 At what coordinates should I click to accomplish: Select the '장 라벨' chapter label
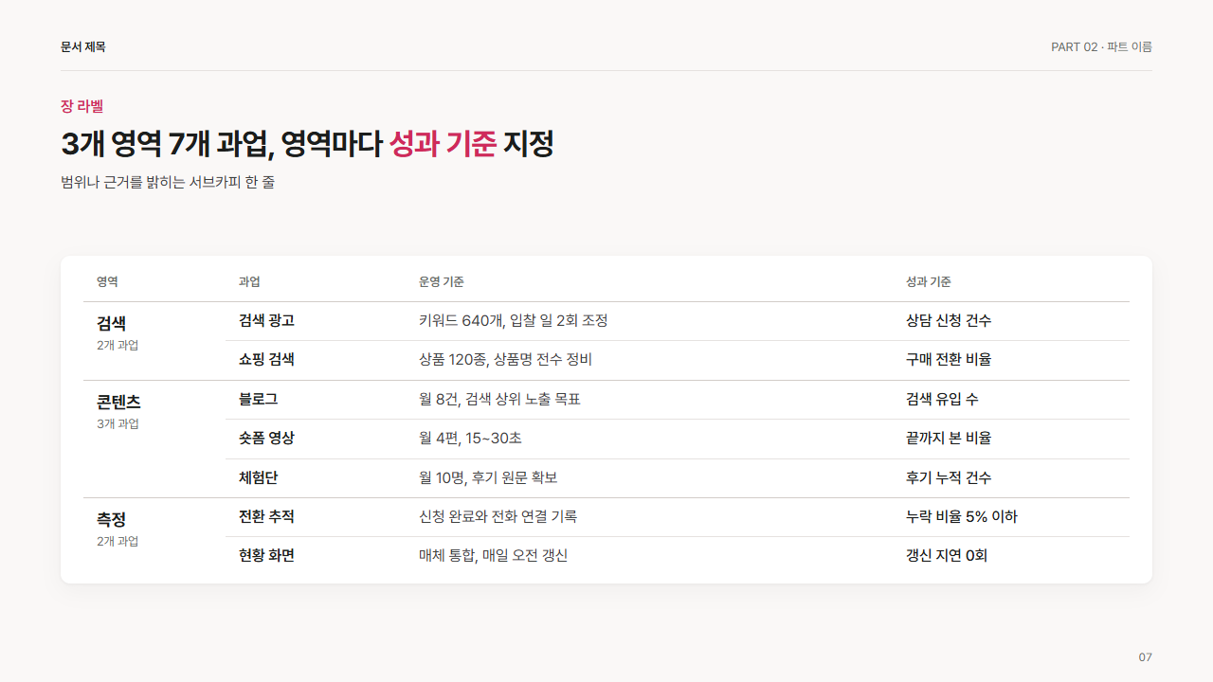(x=81, y=106)
